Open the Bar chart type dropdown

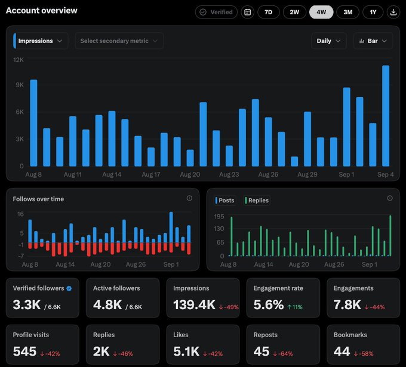[373, 41]
